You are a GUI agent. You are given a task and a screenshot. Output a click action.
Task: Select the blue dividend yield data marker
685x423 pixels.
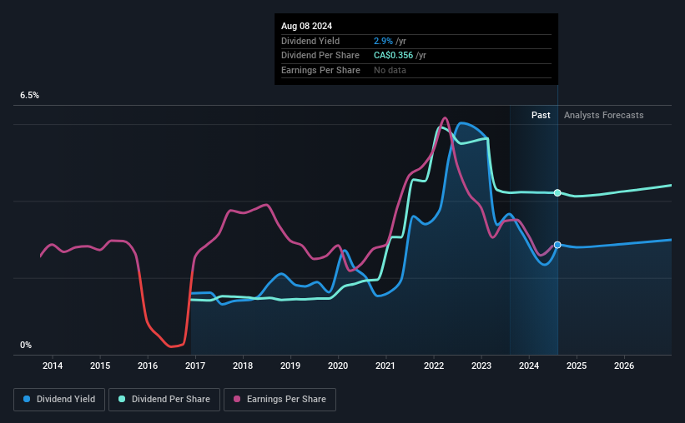pyautogui.click(x=557, y=245)
